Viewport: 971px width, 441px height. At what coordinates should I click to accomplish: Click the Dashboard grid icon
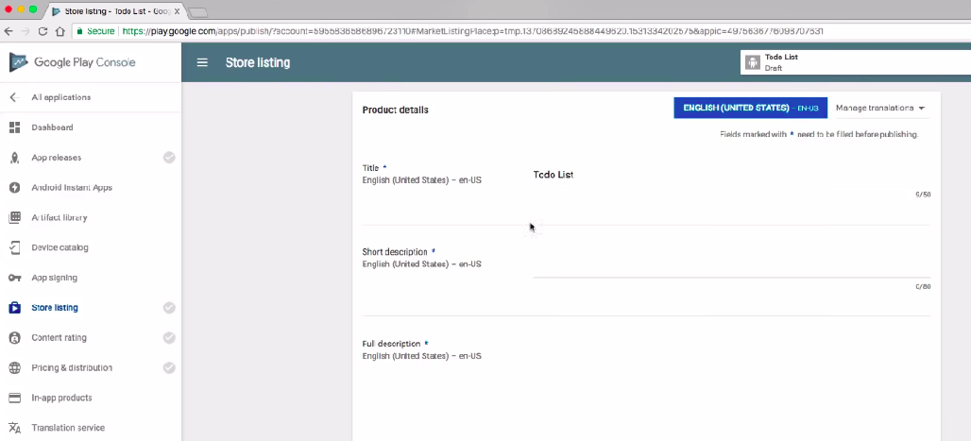click(15, 127)
